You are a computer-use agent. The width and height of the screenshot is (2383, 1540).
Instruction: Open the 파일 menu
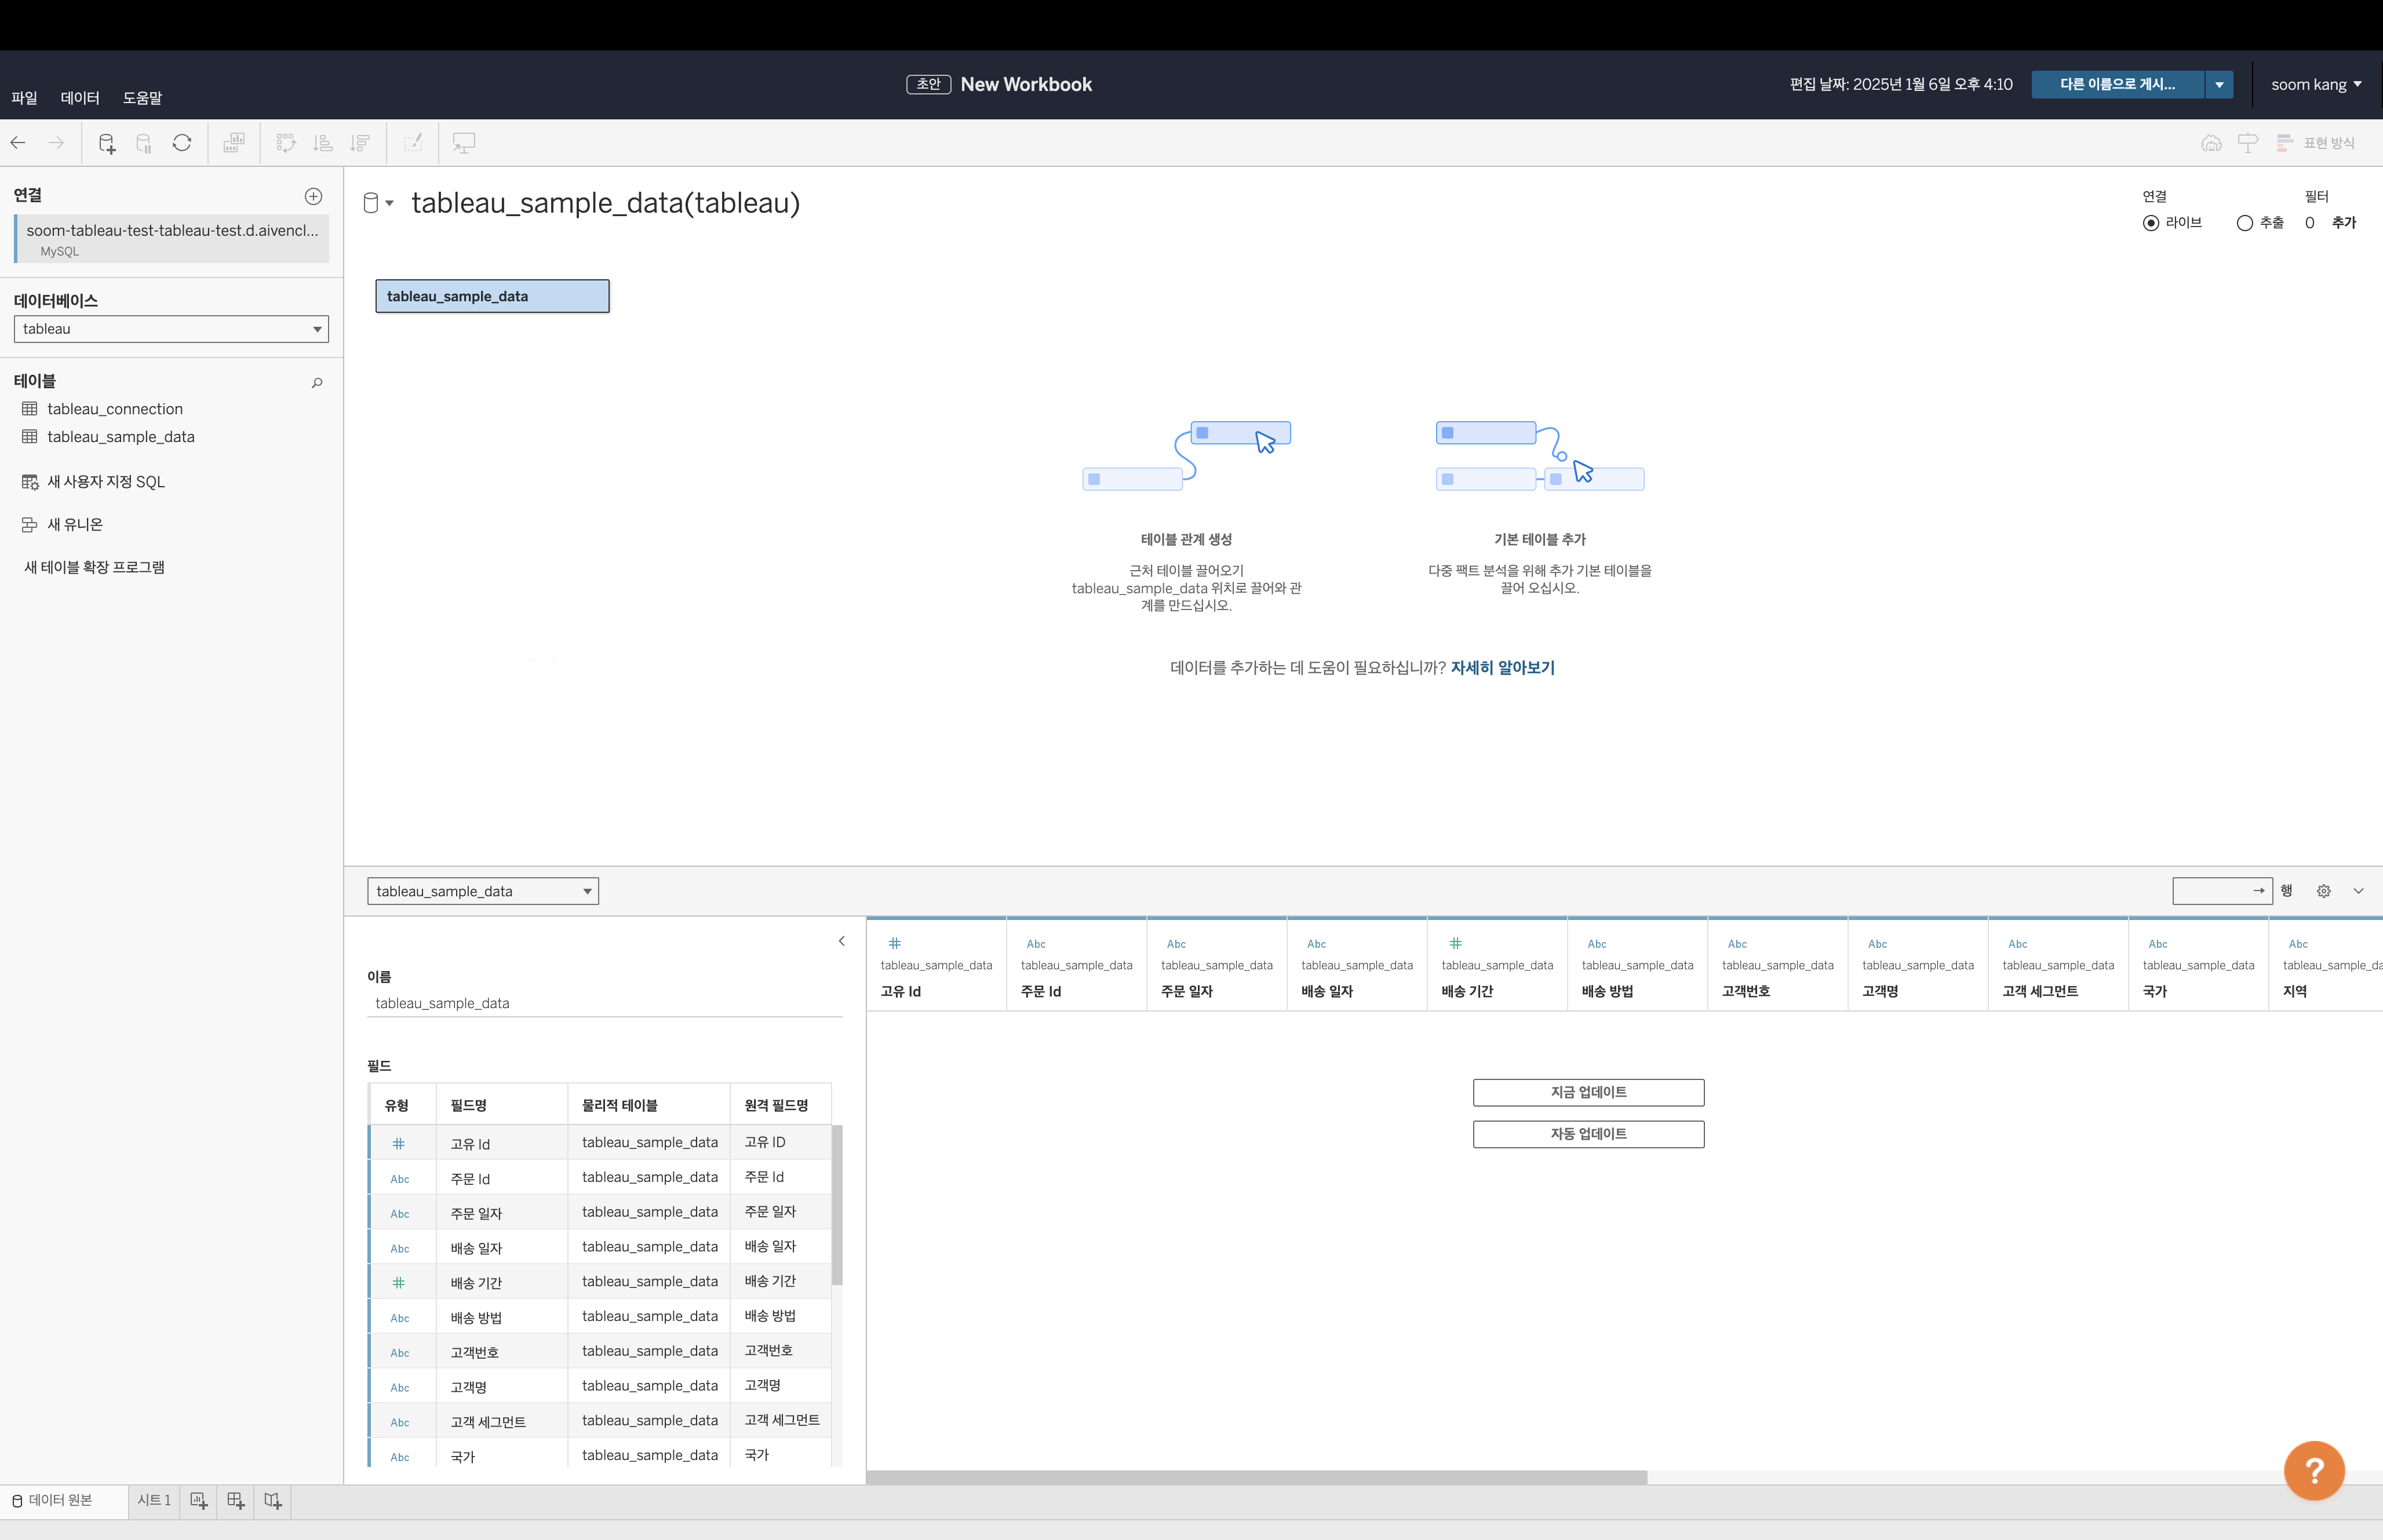tap(24, 98)
